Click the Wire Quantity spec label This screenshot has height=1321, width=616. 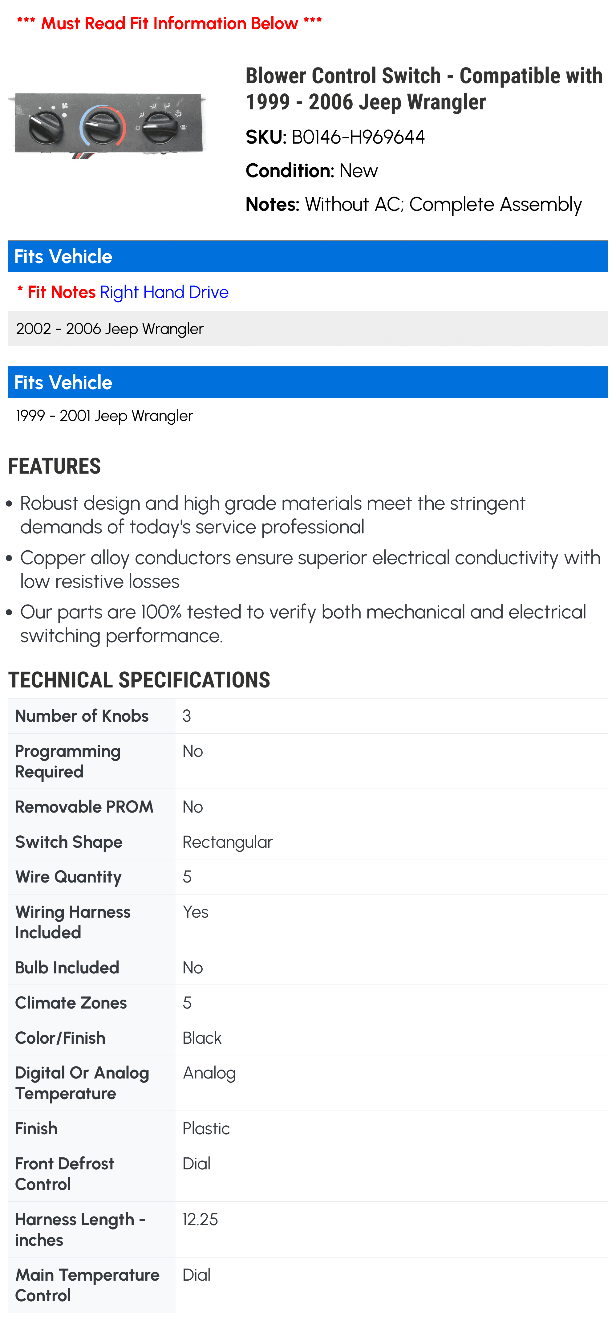click(x=68, y=877)
